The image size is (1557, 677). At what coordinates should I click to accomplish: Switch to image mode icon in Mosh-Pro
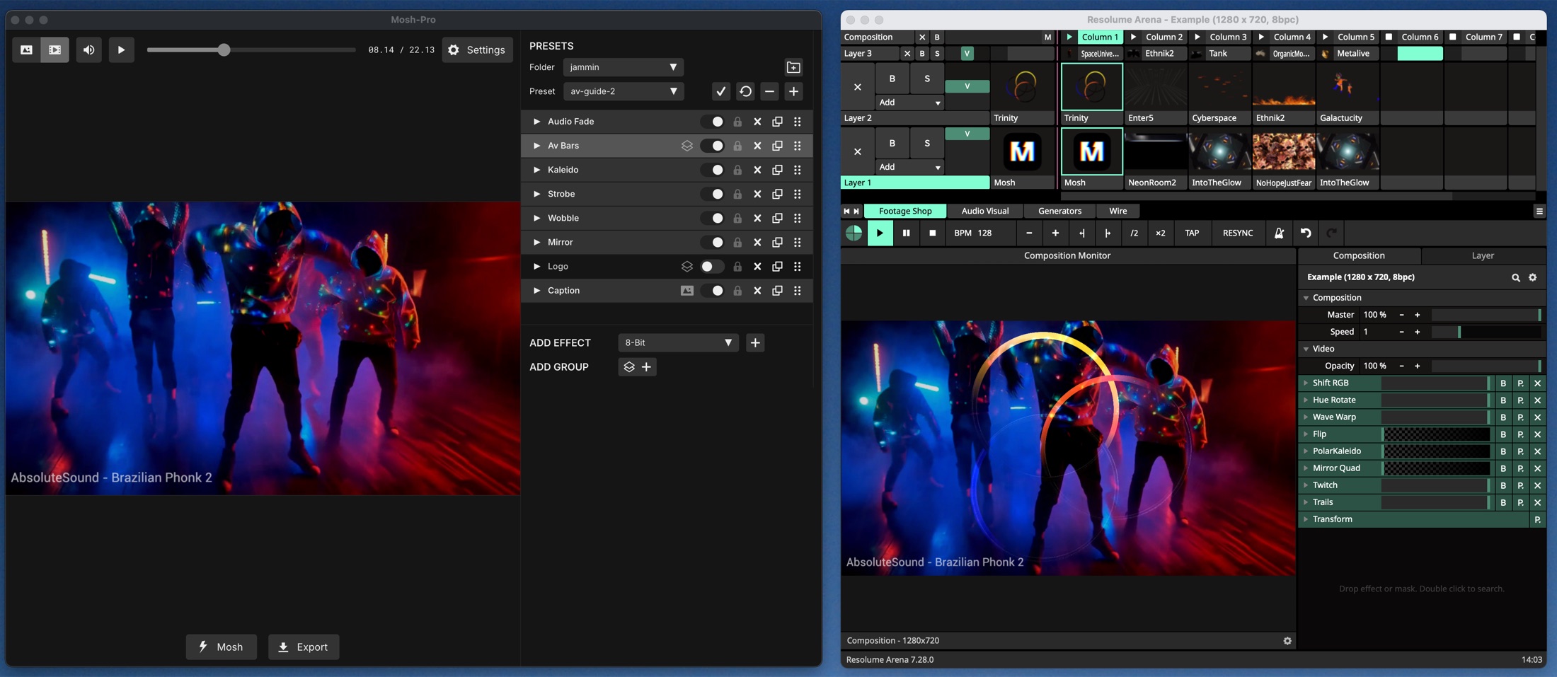tap(26, 50)
